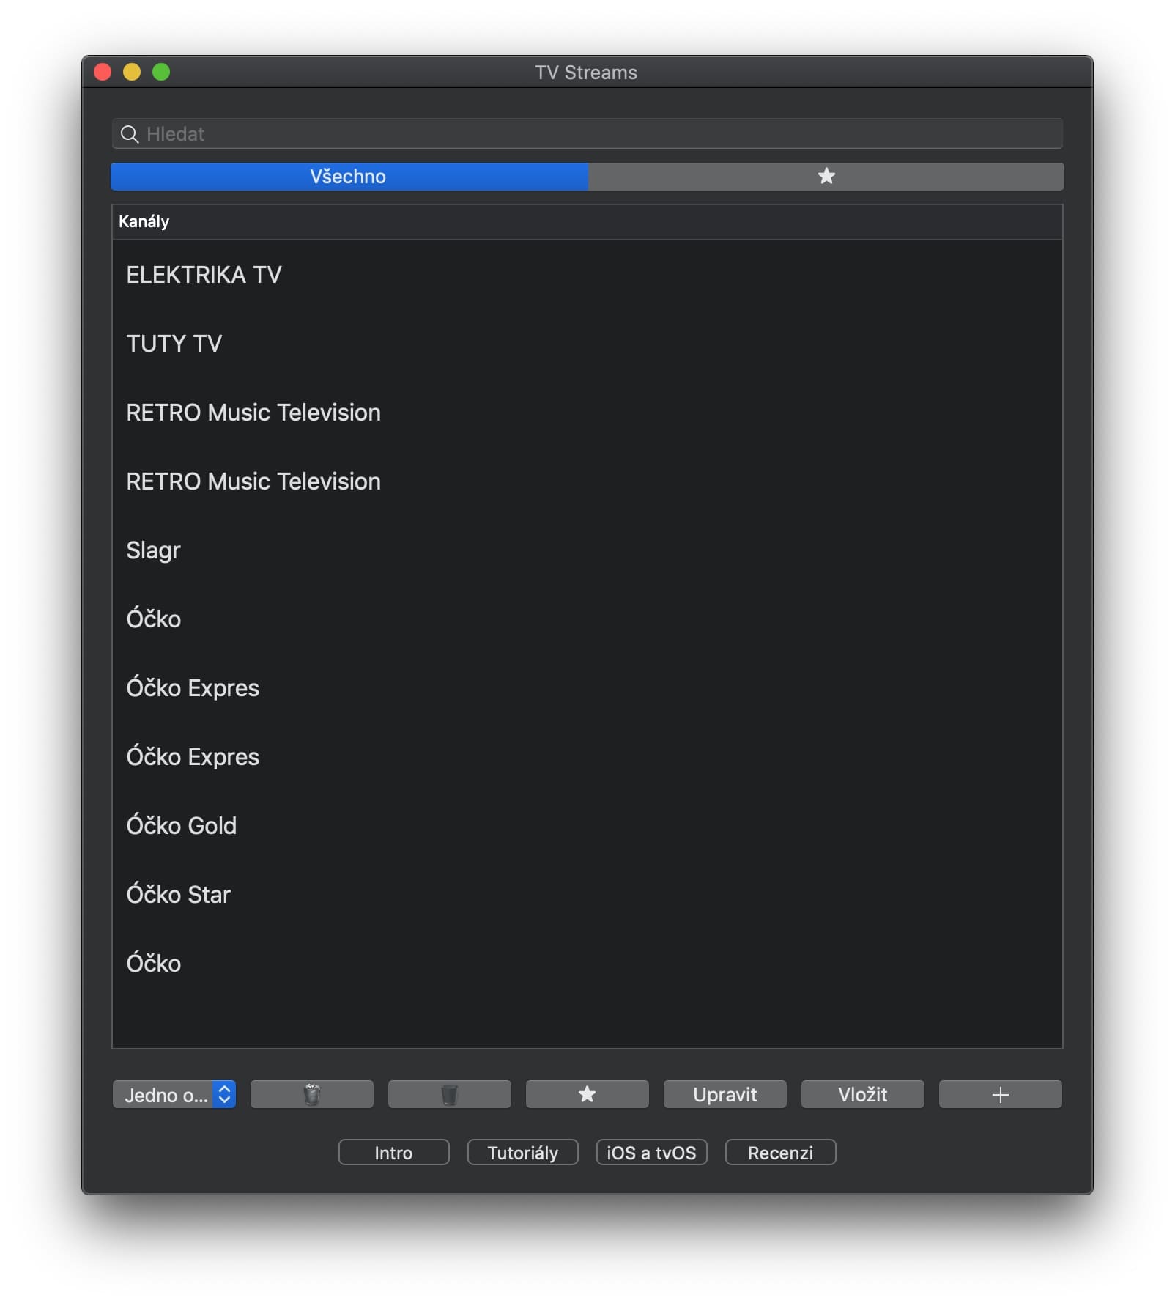Select the Óčko Star channel
This screenshot has height=1303, width=1175.
coord(587,895)
